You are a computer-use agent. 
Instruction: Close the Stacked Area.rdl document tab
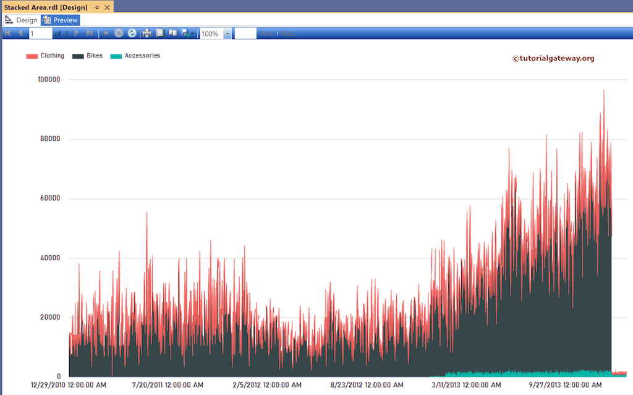(107, 7)
